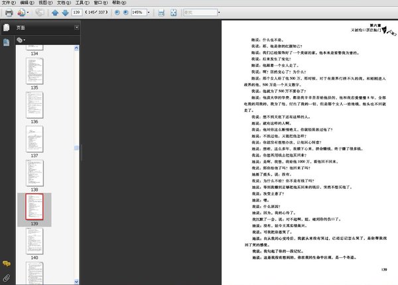Click the collaboration icon beside Print

(21, 13)
